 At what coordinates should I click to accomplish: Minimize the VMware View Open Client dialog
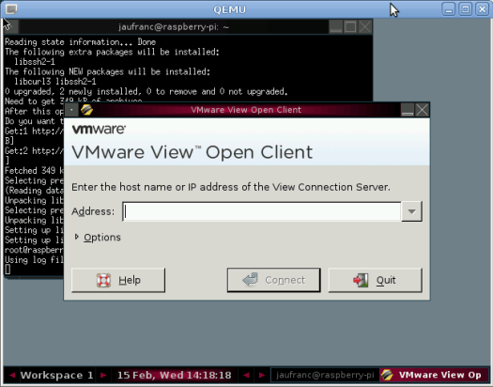408,110
